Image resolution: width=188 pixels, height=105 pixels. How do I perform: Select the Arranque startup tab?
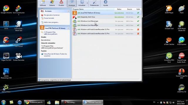click(72, 3)
